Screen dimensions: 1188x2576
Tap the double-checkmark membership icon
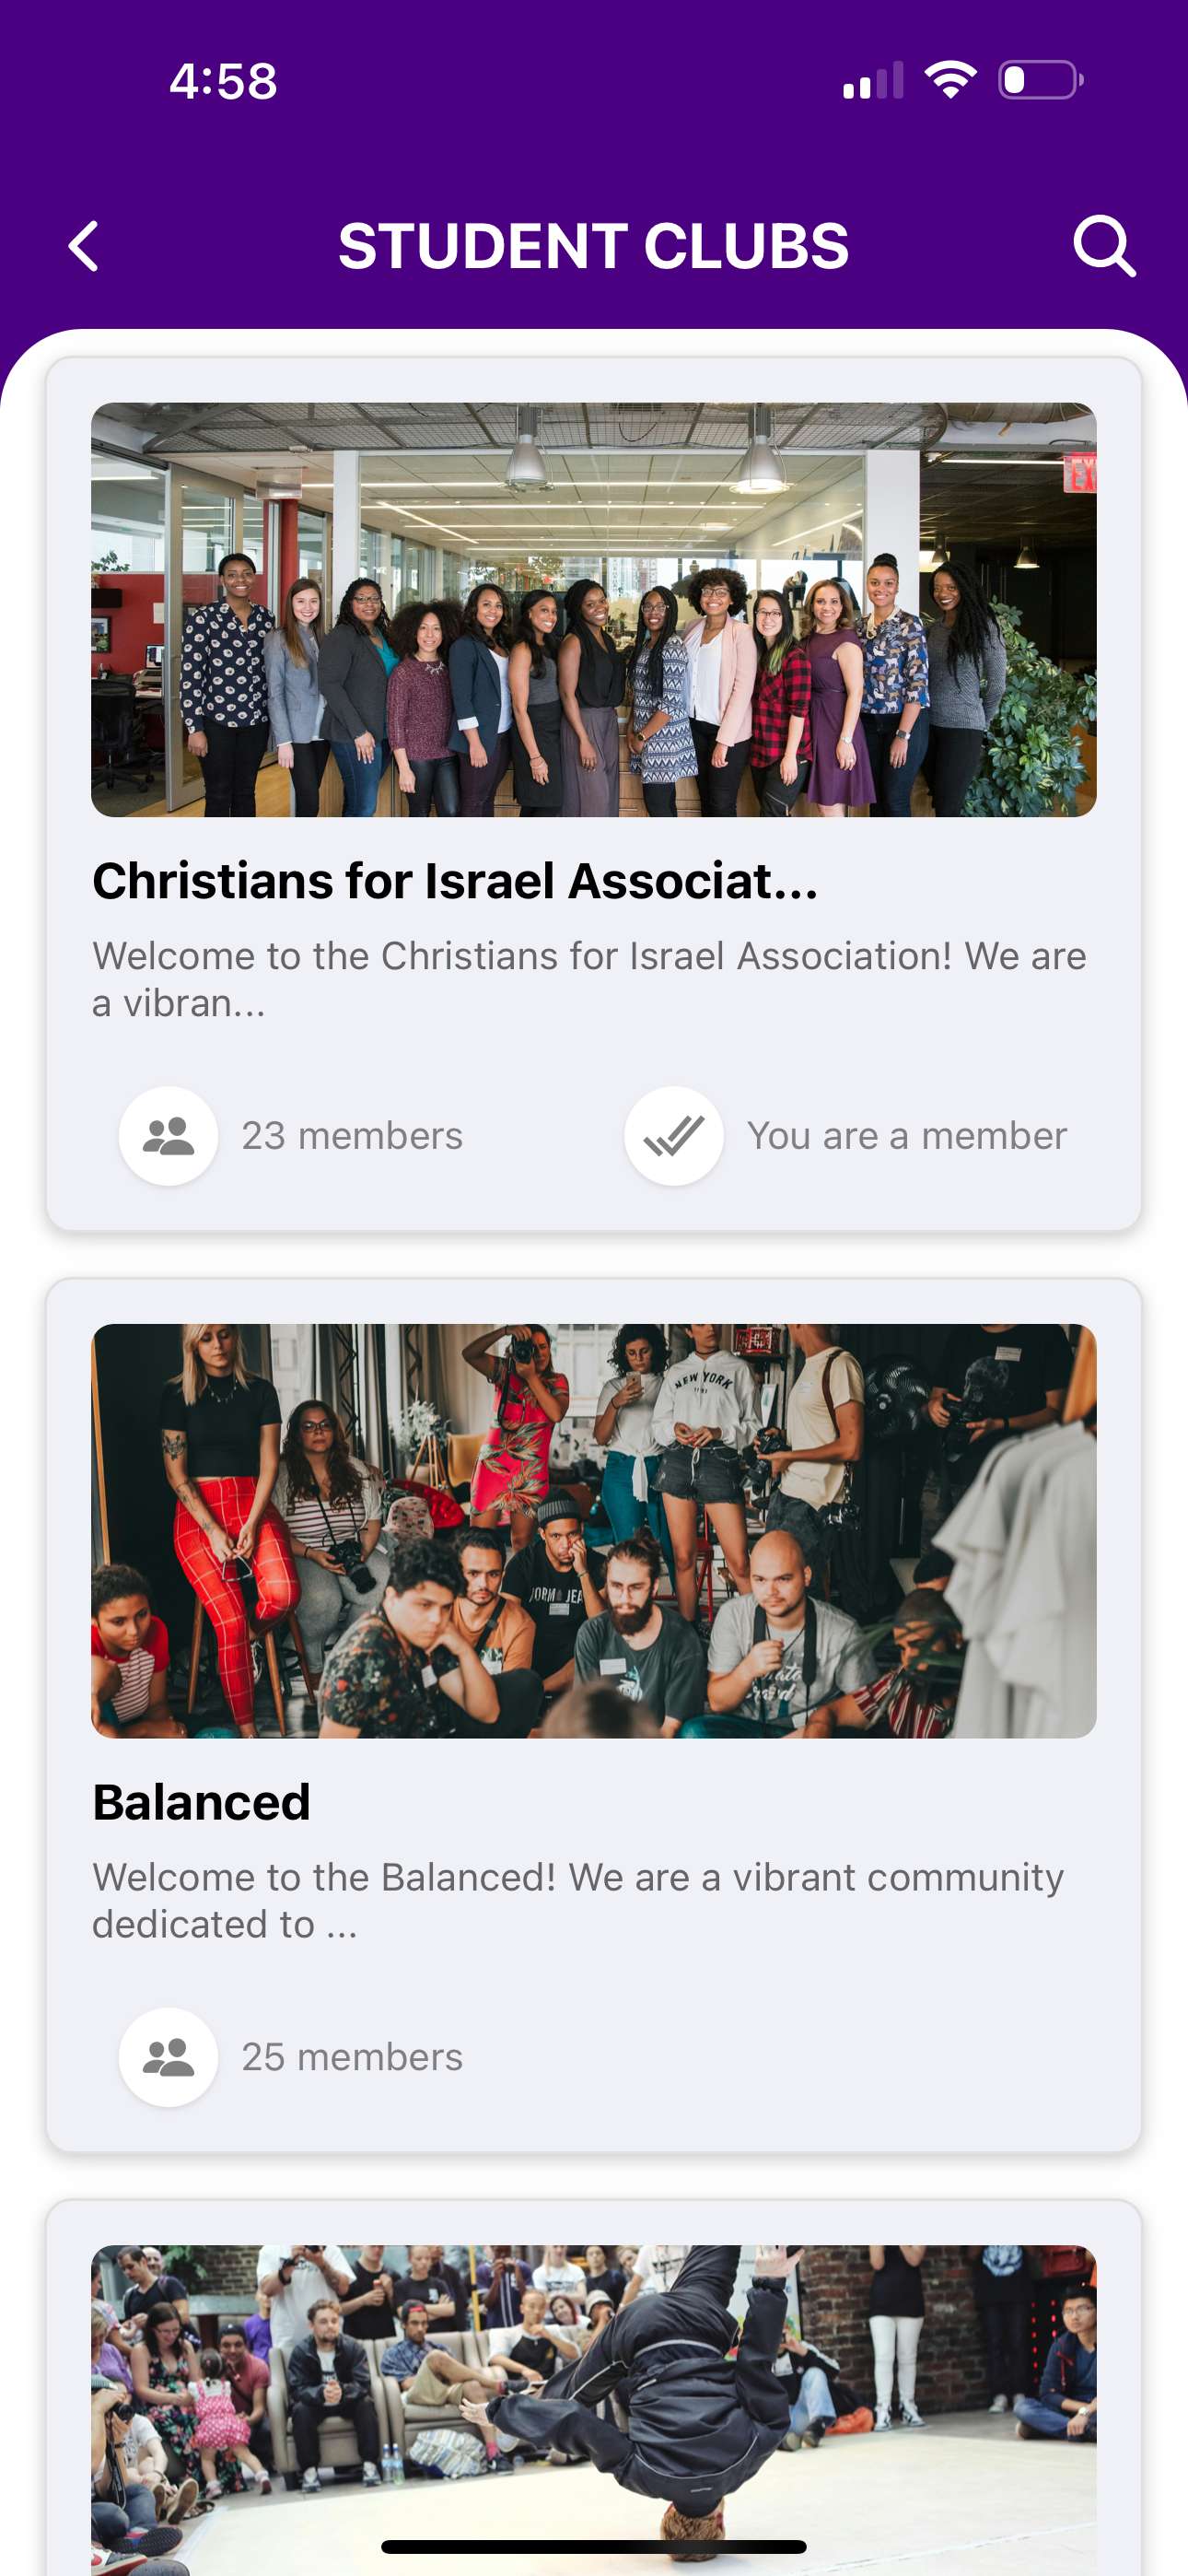click(x=673, y=1136)
